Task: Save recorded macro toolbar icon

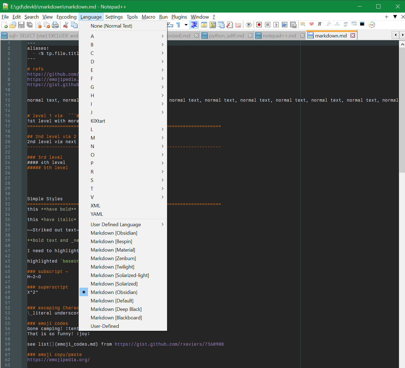Action: click(293, 25)
